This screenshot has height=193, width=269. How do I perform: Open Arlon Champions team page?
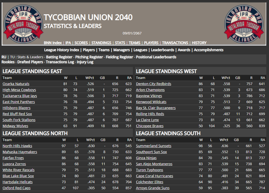tap(150, 90)
